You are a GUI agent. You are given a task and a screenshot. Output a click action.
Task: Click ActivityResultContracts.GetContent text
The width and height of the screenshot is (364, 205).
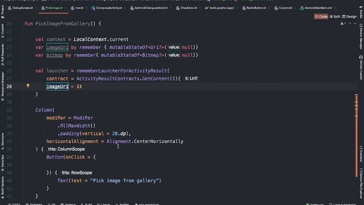[x=123, y=79]
